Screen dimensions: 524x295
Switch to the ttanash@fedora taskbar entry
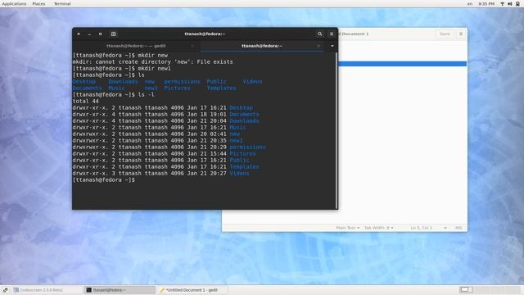(x=120, y=290)
